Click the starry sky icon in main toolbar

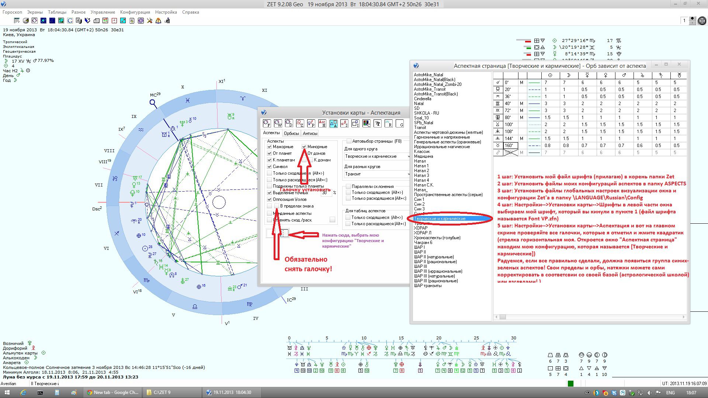coord(52,21)
